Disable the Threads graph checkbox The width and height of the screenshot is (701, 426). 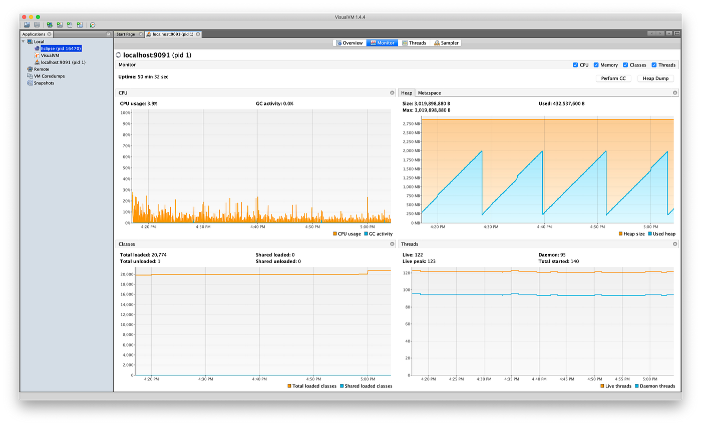(x=654, y=64)
